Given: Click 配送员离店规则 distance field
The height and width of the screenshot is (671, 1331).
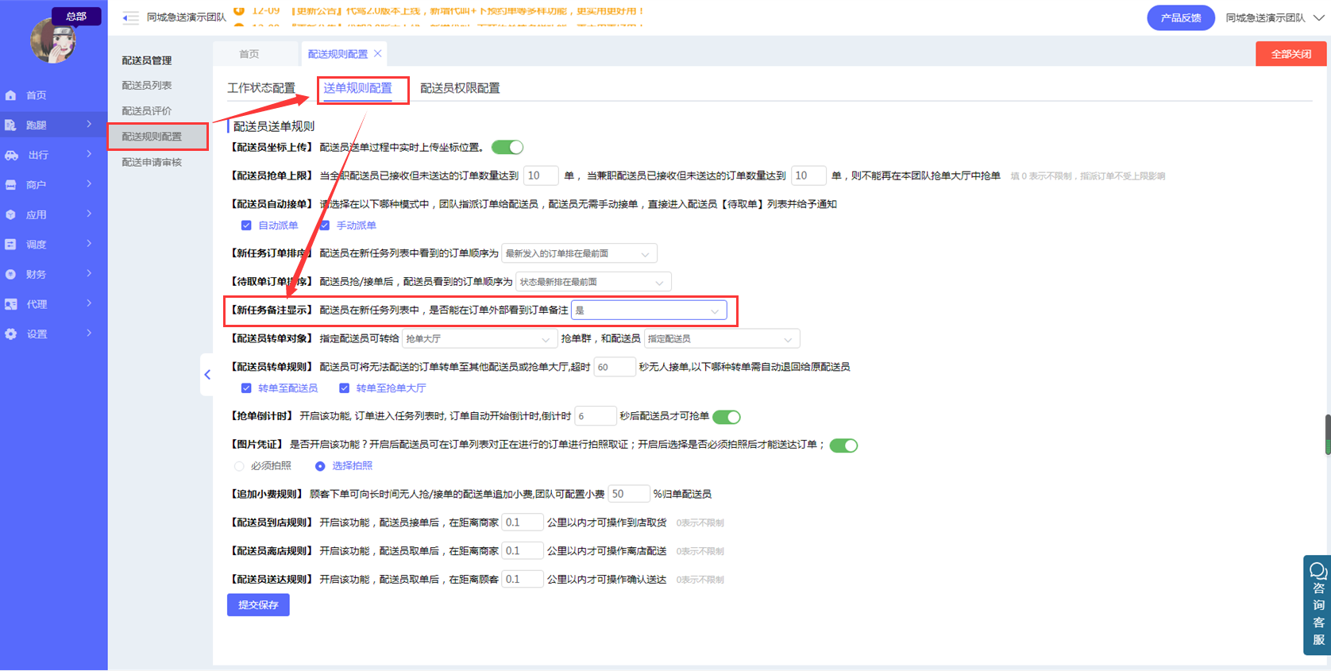Looking at the screenshot, I should click(523, 551).
